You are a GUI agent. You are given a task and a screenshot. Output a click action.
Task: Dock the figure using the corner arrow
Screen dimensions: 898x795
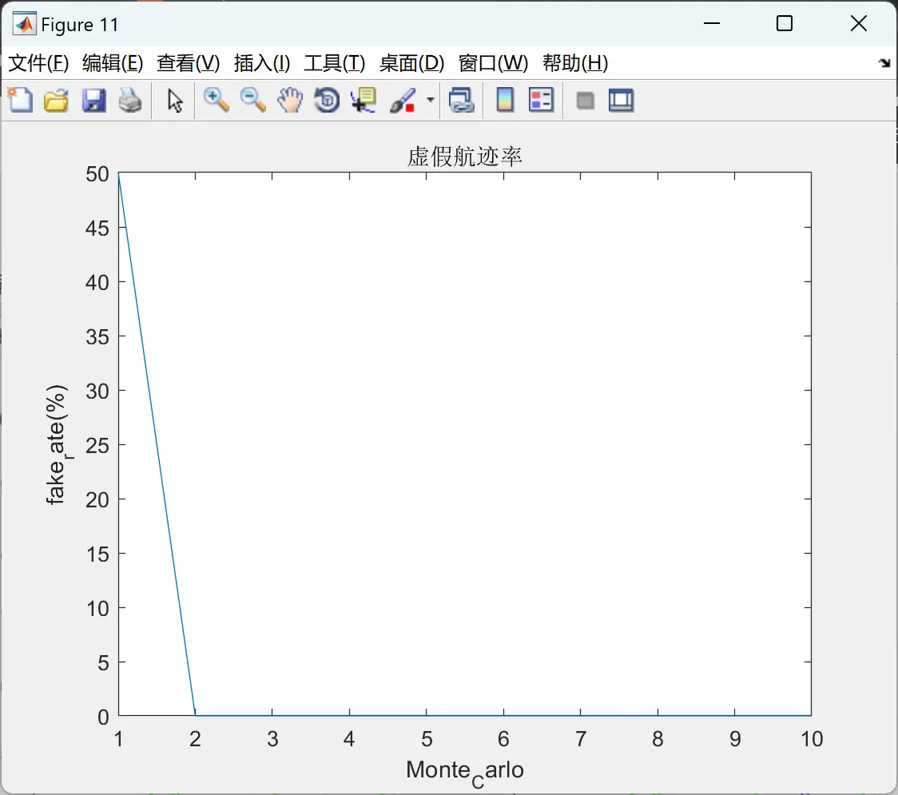[885, 62]
